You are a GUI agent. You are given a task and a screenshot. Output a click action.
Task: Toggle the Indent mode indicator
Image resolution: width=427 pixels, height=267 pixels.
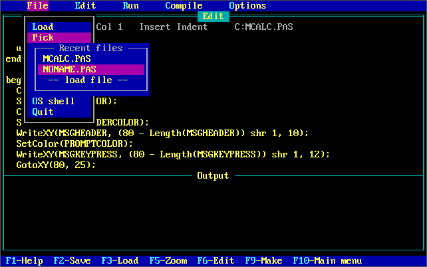click(192, 27)
